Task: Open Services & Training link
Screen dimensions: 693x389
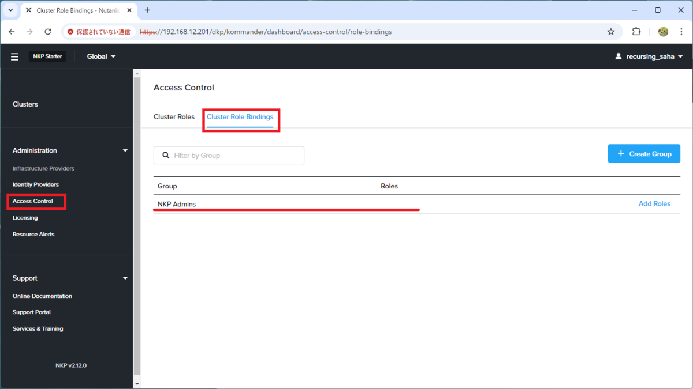Action: (38, 329)
